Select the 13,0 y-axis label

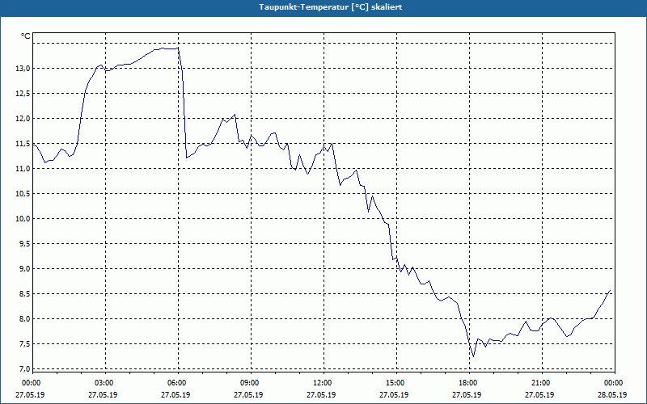tap(23, 69)
